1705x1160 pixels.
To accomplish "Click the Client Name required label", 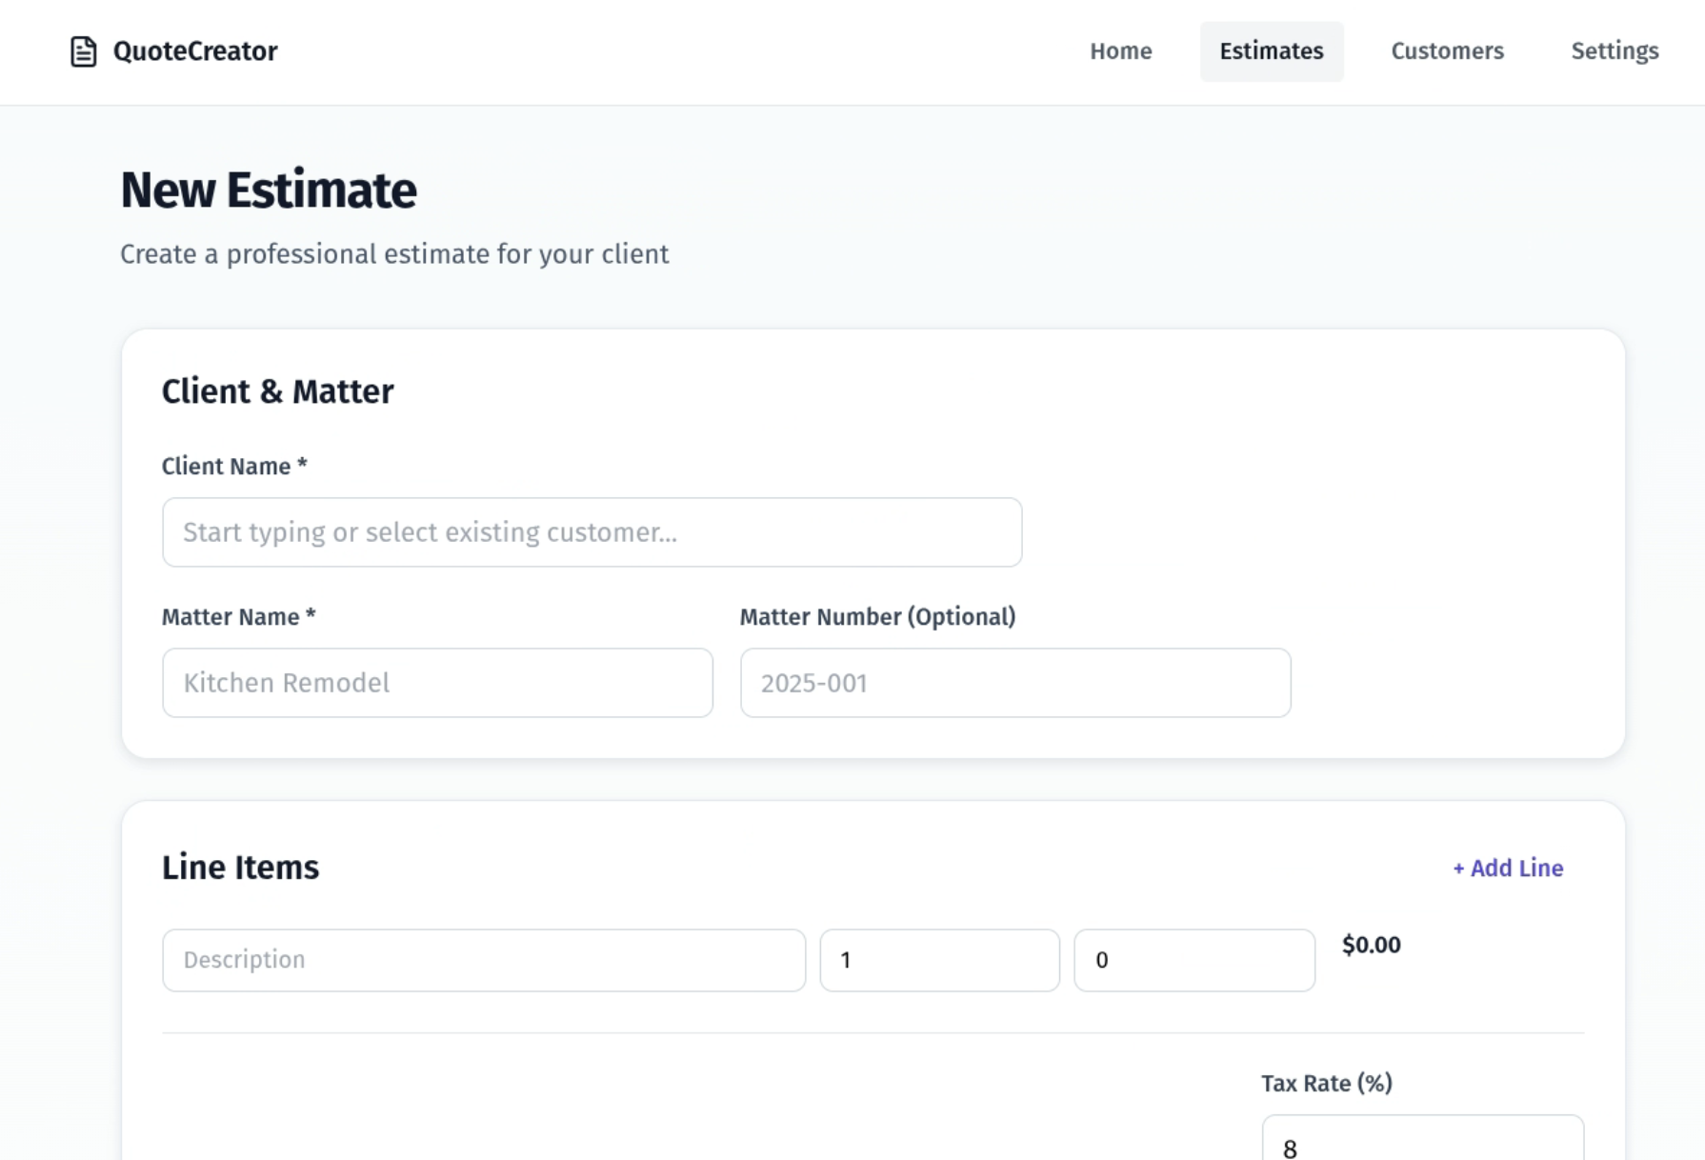I will pos(233,466).
